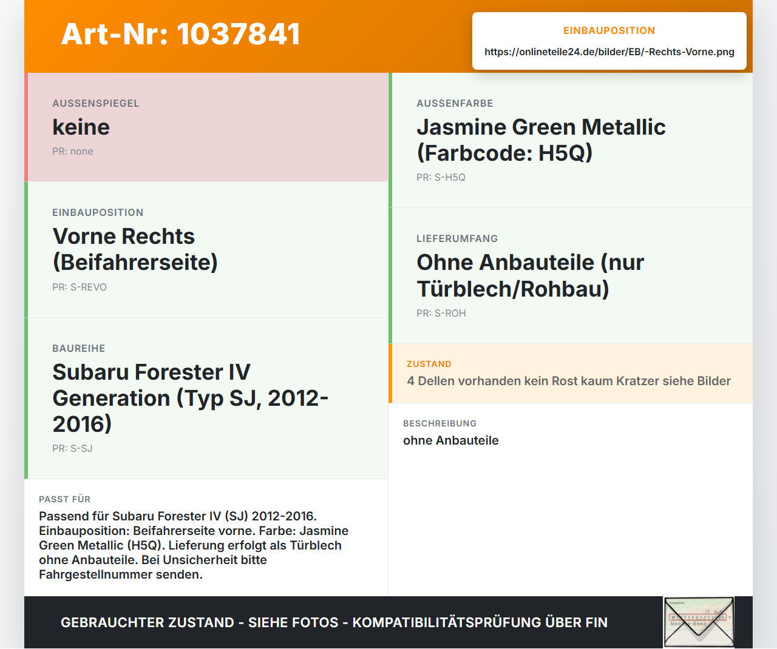Click the 'Passt für' compatibility paragraph
The height and width of the screenshot is (649, 777).
tap(194, 545)
